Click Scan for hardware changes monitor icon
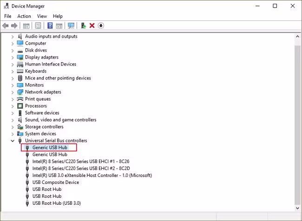This screenshot has height=221, width=302. 71,26
